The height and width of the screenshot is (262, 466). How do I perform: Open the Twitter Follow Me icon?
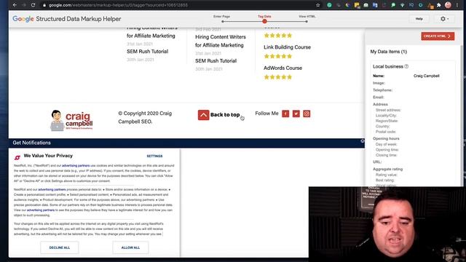tap(296, 114)
